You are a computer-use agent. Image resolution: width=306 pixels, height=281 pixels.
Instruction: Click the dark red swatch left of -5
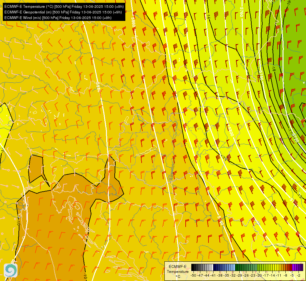tap(291, 268)
